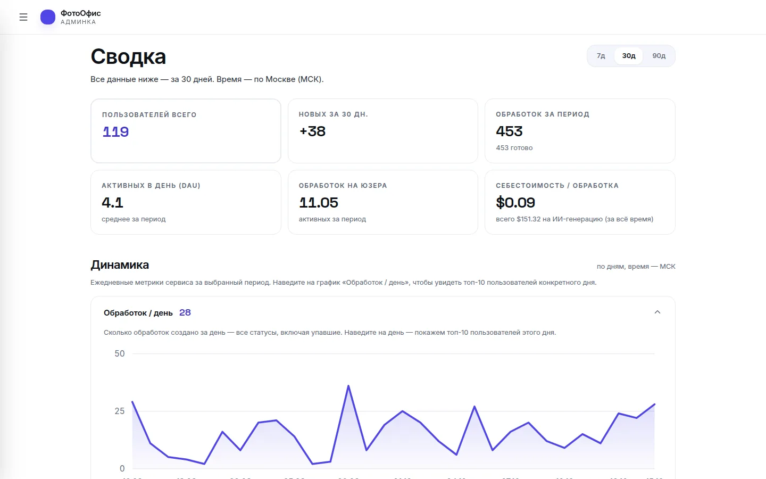Click the ФотоОфис brand title

[x=81, y=13]
